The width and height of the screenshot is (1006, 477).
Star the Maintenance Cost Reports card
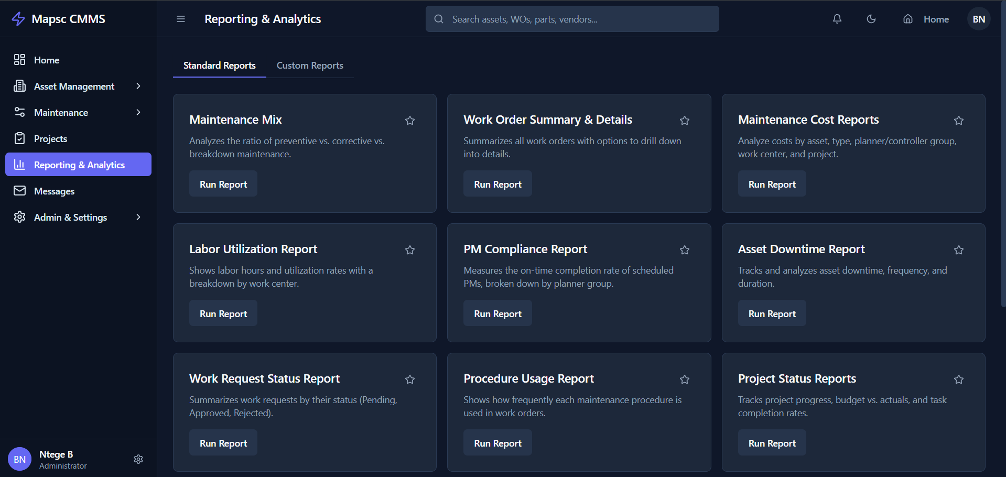pyautogui.click(x=959, y=121)
